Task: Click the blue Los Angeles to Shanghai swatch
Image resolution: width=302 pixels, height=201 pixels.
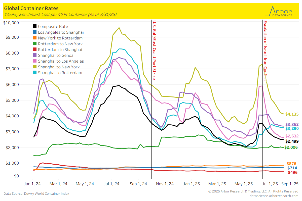Action: [35, 32]
